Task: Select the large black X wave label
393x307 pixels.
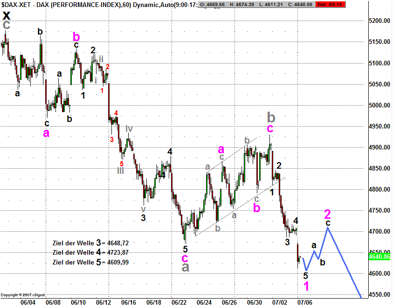Action: 7,14
